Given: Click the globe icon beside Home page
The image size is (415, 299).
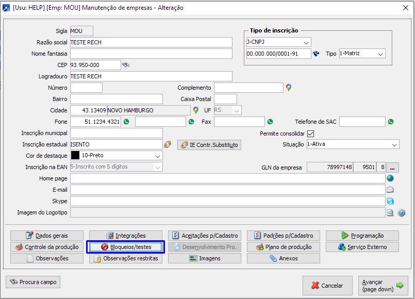Looking at the screenshot, I should [x=390, y=178].
